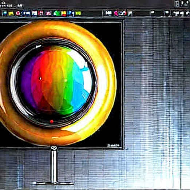Click the yellow-and-red toolbar icon
This screenshot has height=190, width=190.
(x=64, y=13)
